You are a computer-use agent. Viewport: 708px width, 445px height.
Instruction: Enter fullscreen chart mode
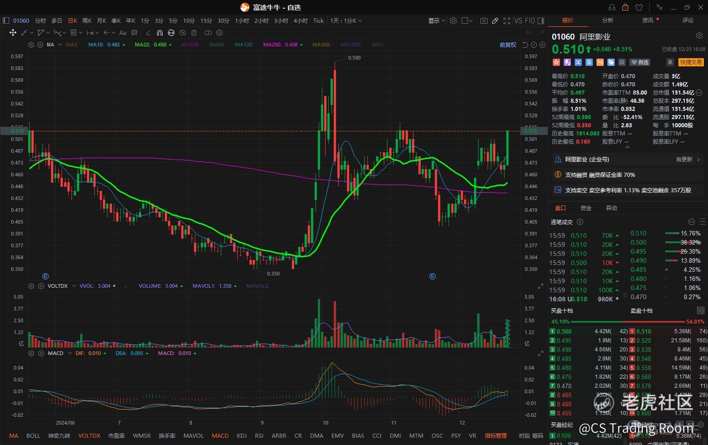(x=507, y=20)
